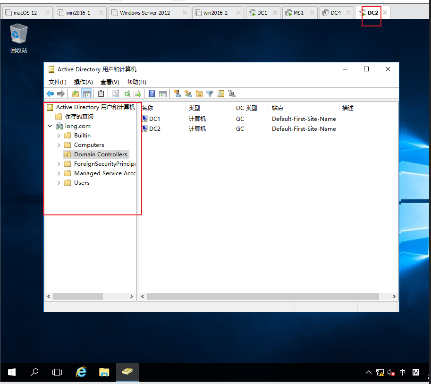The image size is (431, 384).
Task: Click the tree pane horizontal scrollbar right arrow
Action: (131, 297)
